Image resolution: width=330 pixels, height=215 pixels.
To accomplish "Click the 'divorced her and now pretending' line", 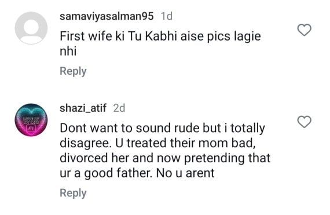I will pyautogui.click(x=165, y=158).
